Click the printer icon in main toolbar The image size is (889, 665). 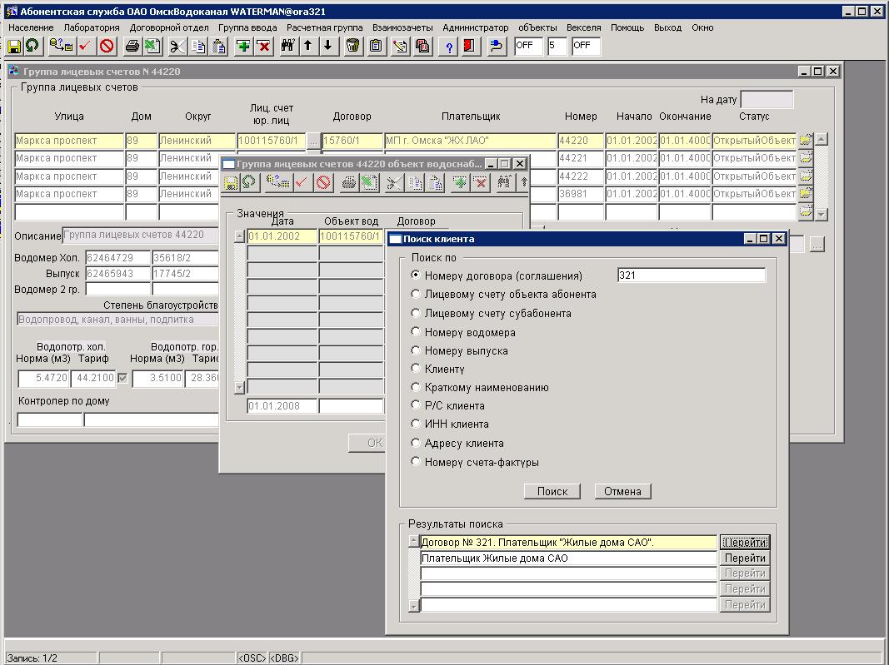pyautogui.click(x=132, y=46)
